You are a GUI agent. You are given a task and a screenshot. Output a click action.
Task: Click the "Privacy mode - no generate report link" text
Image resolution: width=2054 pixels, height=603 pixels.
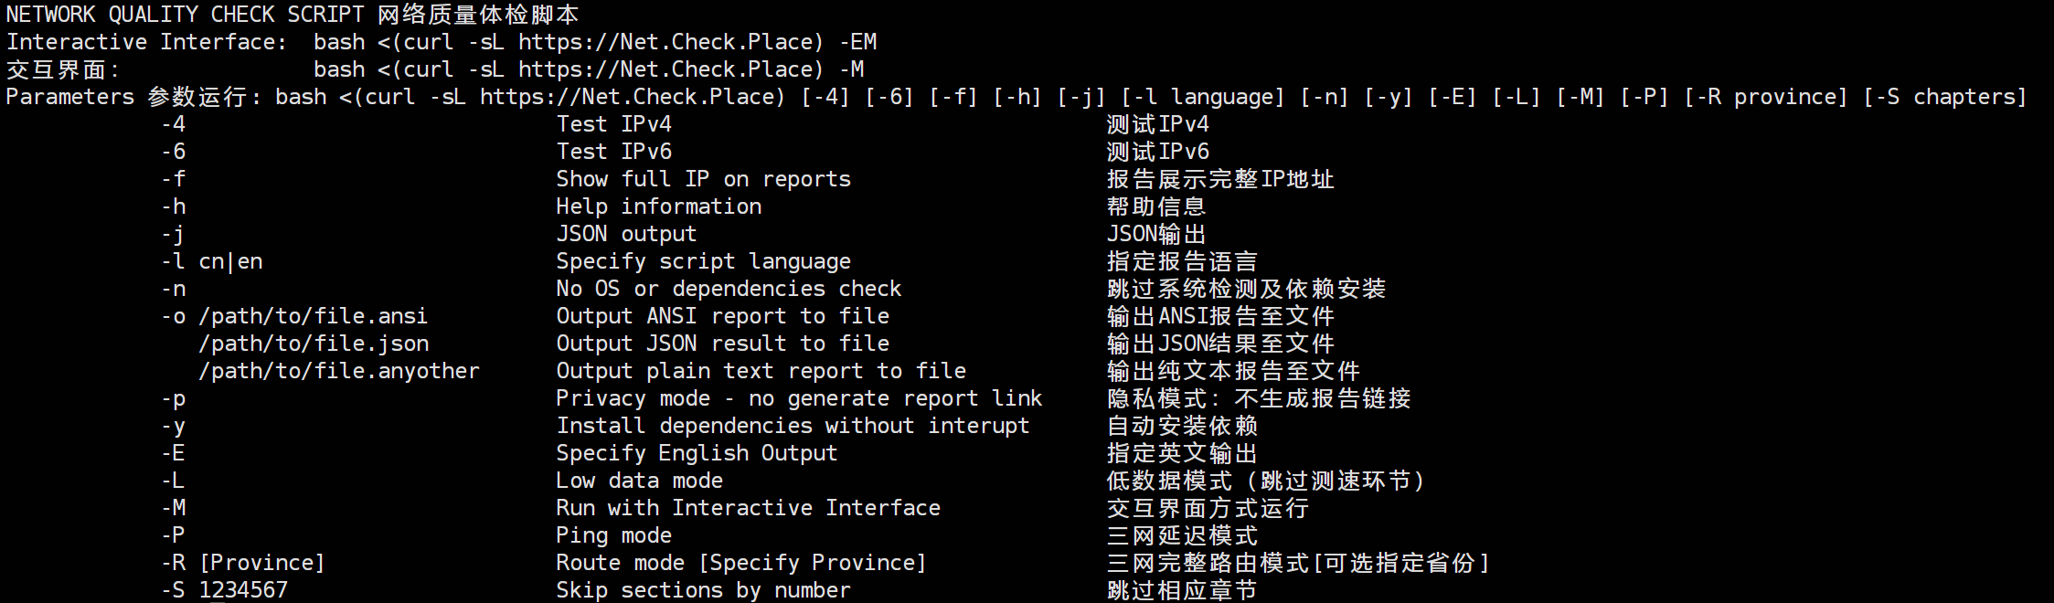(799, 398)
